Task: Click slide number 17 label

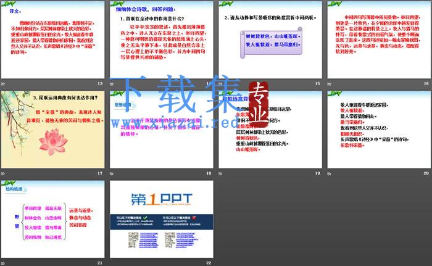Action: coord(100,173)
